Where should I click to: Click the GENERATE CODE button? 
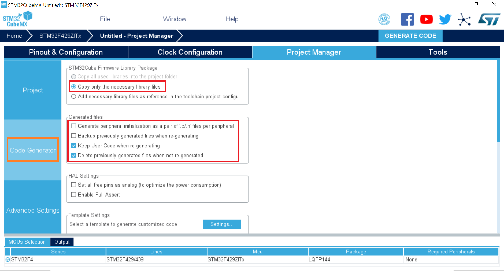410,36
